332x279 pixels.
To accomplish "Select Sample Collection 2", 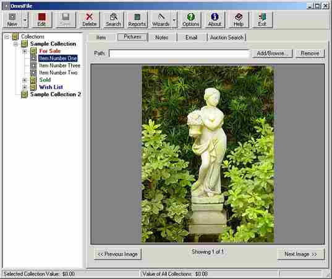I will tap(56, 94).
